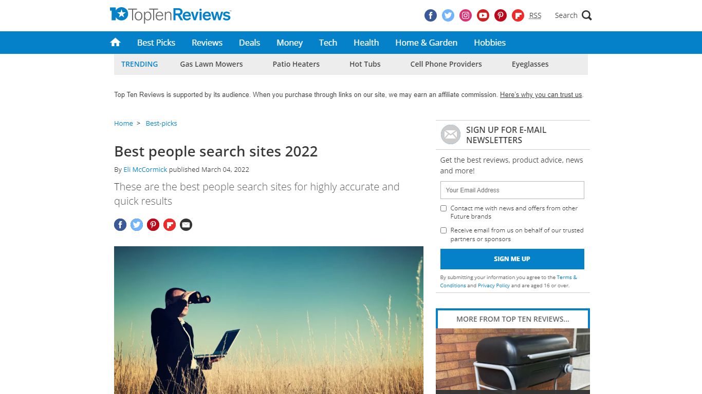Open TopTenReviews Facebook page icon
This screenshot has width=702, height=394.
tap(430, 15)
